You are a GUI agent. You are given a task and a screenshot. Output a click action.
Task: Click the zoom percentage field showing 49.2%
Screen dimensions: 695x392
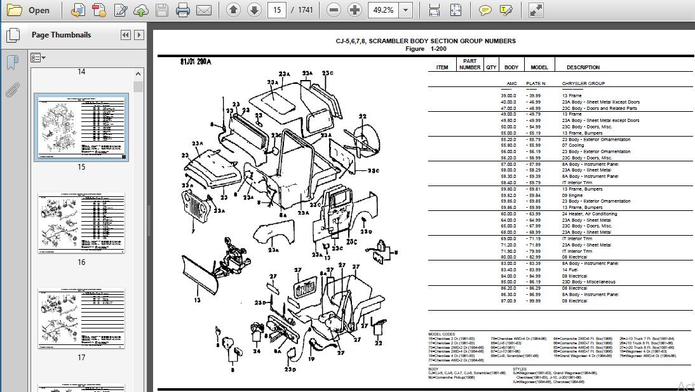click(x=384, y=10)
